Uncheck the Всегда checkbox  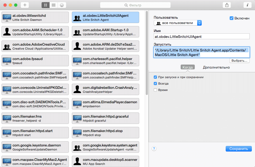click(155, 84)
